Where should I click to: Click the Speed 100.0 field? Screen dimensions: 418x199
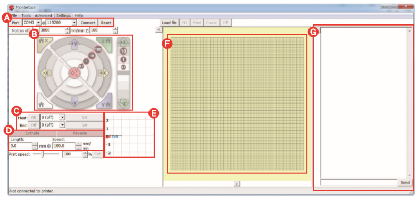tap(64, 146)
